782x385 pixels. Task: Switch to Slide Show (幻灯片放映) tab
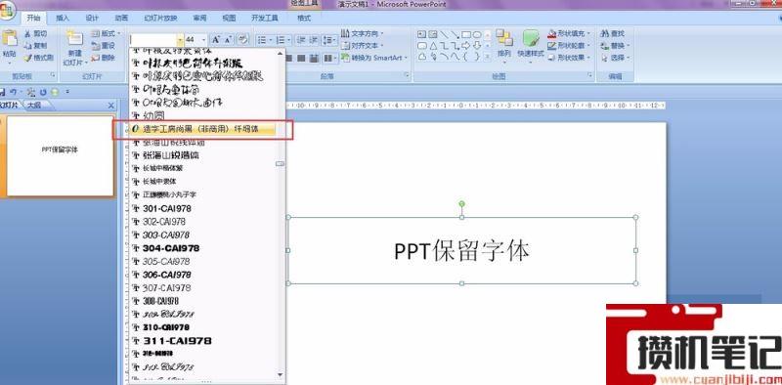coord(160,19)
